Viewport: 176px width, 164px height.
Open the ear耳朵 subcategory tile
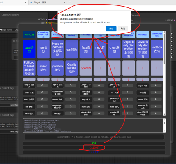(72, 49)
